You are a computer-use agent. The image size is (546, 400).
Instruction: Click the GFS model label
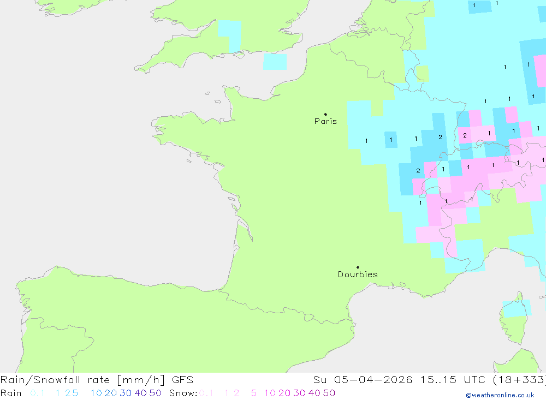pyautogui.click(x=182, y=380)
